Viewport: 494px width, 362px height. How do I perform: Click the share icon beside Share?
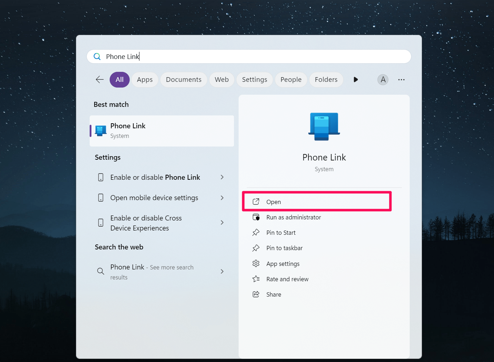point(256,294)
